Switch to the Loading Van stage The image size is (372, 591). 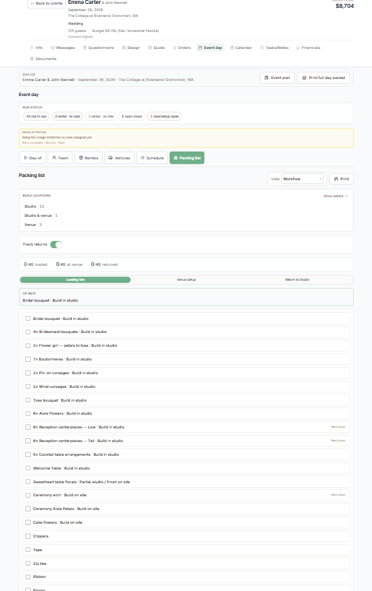pyautogui.click(x=75, y=280)
